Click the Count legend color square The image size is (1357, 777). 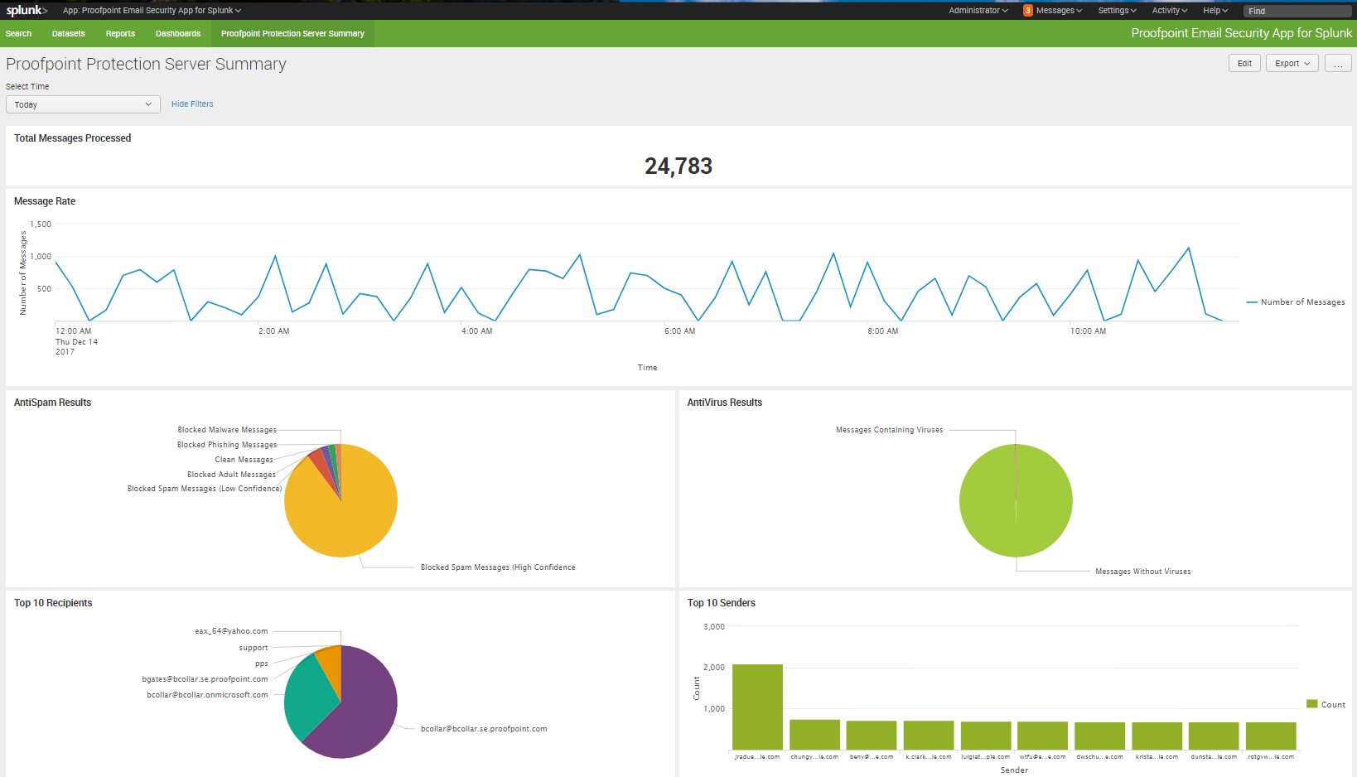coord(1311,704)
